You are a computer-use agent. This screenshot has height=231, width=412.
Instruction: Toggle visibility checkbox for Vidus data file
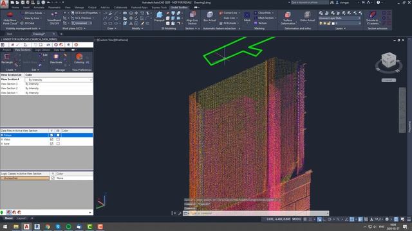pyautogui.click(x=51, y=139)
